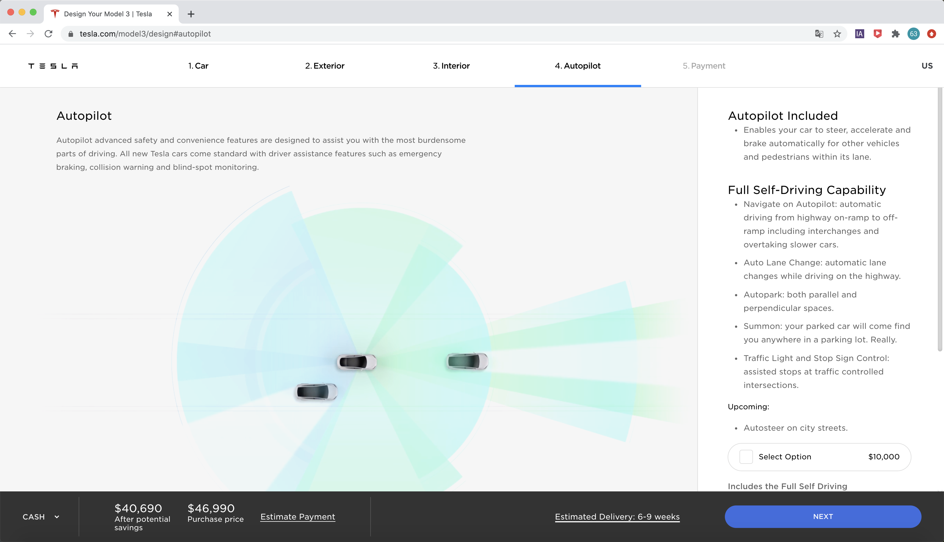Screen dimensions: 944x542
Task: Expand the CASH payment dropdown
Action: pos(41,516)
